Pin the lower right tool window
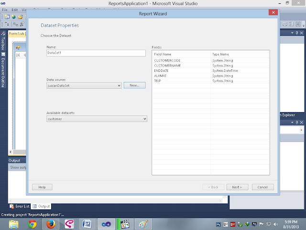The image size is (306, 230). pos(297,122)
